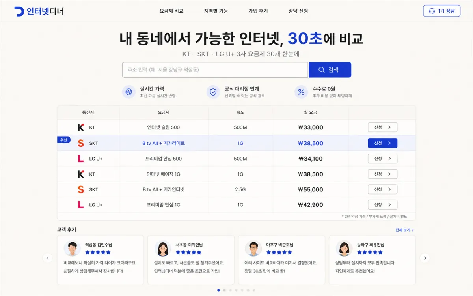Click 2.5G speed cell
Image resolution: width=473 pixels, height=296 pixels.
coord(240,189)
